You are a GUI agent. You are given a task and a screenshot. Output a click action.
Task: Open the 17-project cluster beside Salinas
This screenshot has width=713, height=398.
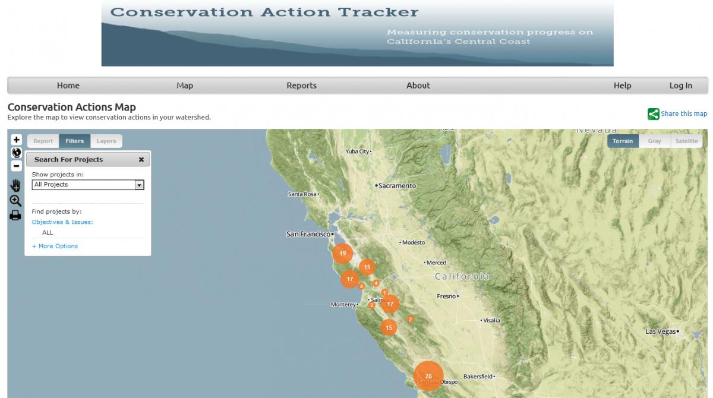click(390, 304)
